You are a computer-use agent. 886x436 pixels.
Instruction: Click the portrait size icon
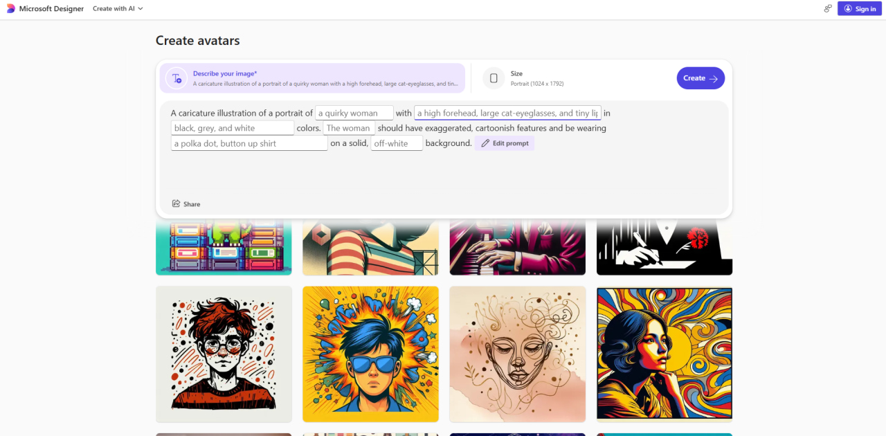[x=494, y=78]
